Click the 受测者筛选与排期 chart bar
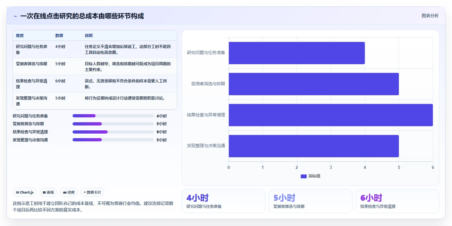 point(314,84)
